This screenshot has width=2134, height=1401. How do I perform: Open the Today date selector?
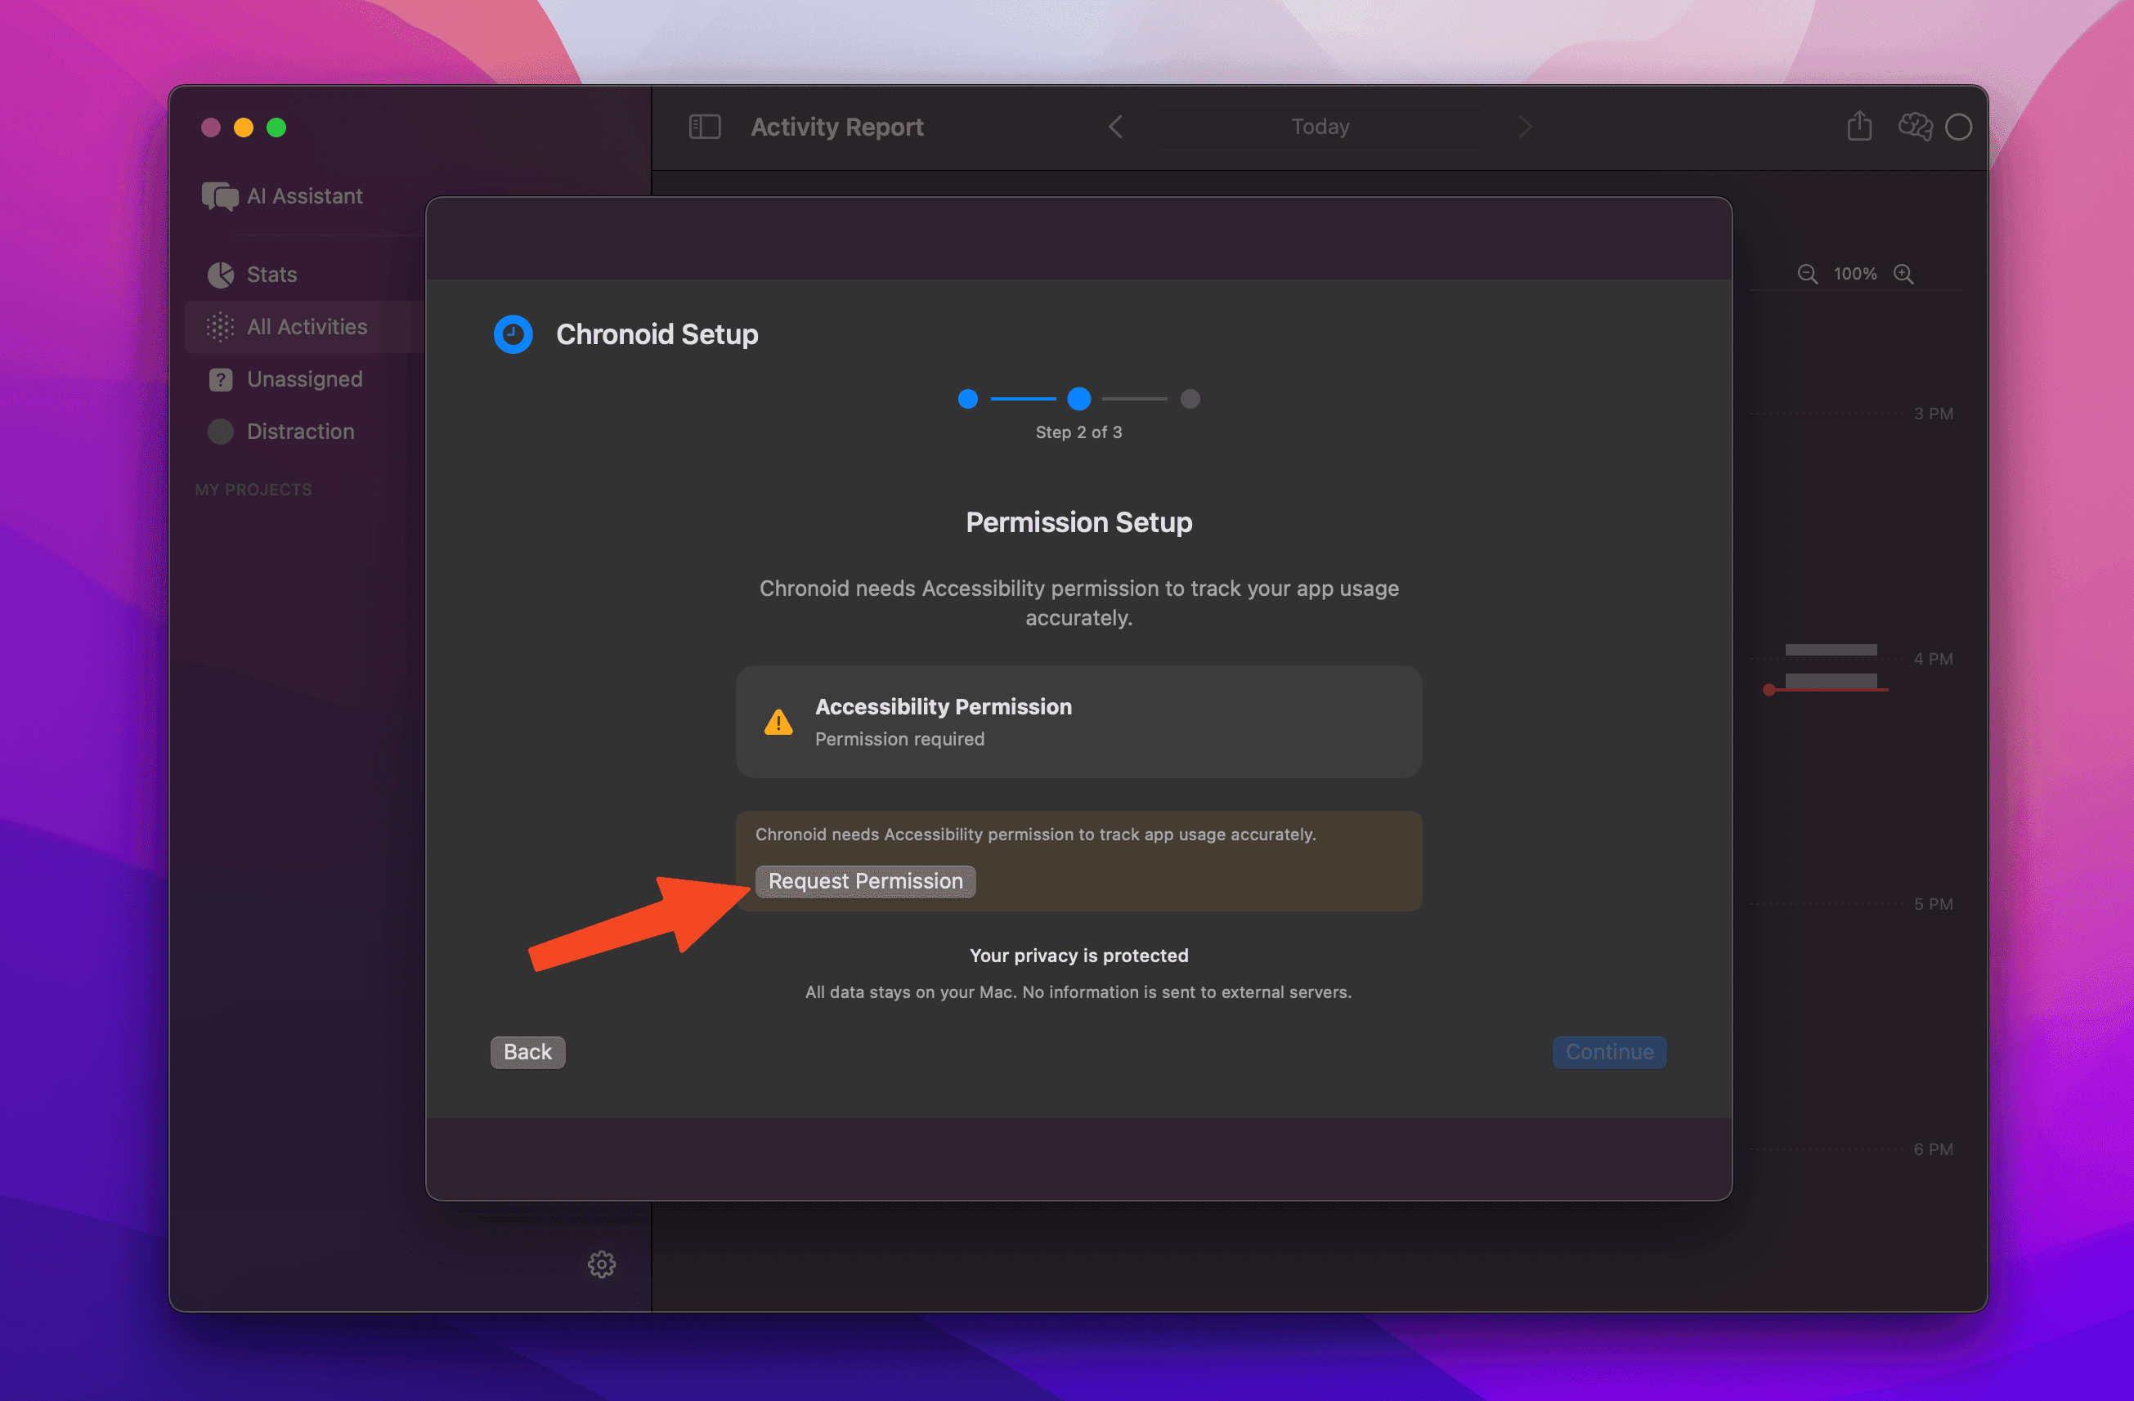[x=1320, y=127]
